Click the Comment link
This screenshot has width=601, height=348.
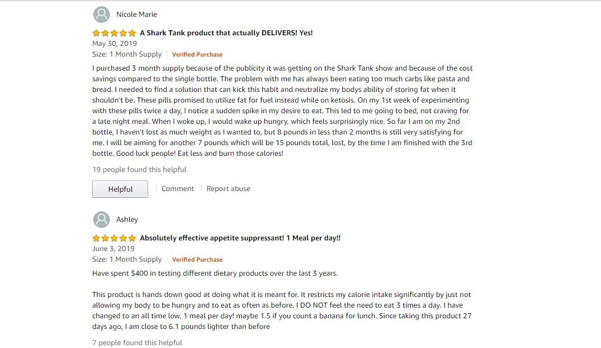click(x=177, y=189)
